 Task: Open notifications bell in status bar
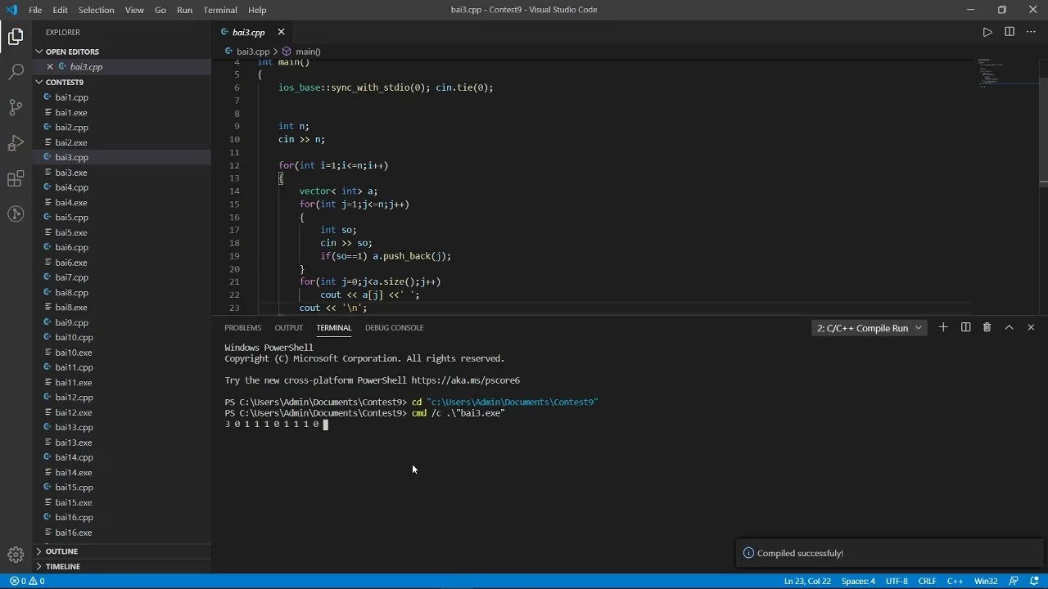1035,581
